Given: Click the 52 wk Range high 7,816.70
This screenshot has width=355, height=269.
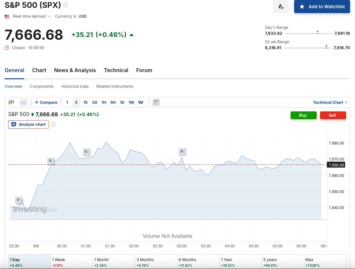Looking at the screenshot, I should (x=342, y=48).
